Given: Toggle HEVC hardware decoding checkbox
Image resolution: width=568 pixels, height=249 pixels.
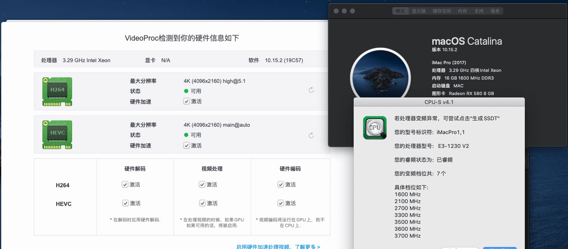Looking at the screenshot, I should coord(125,203).
